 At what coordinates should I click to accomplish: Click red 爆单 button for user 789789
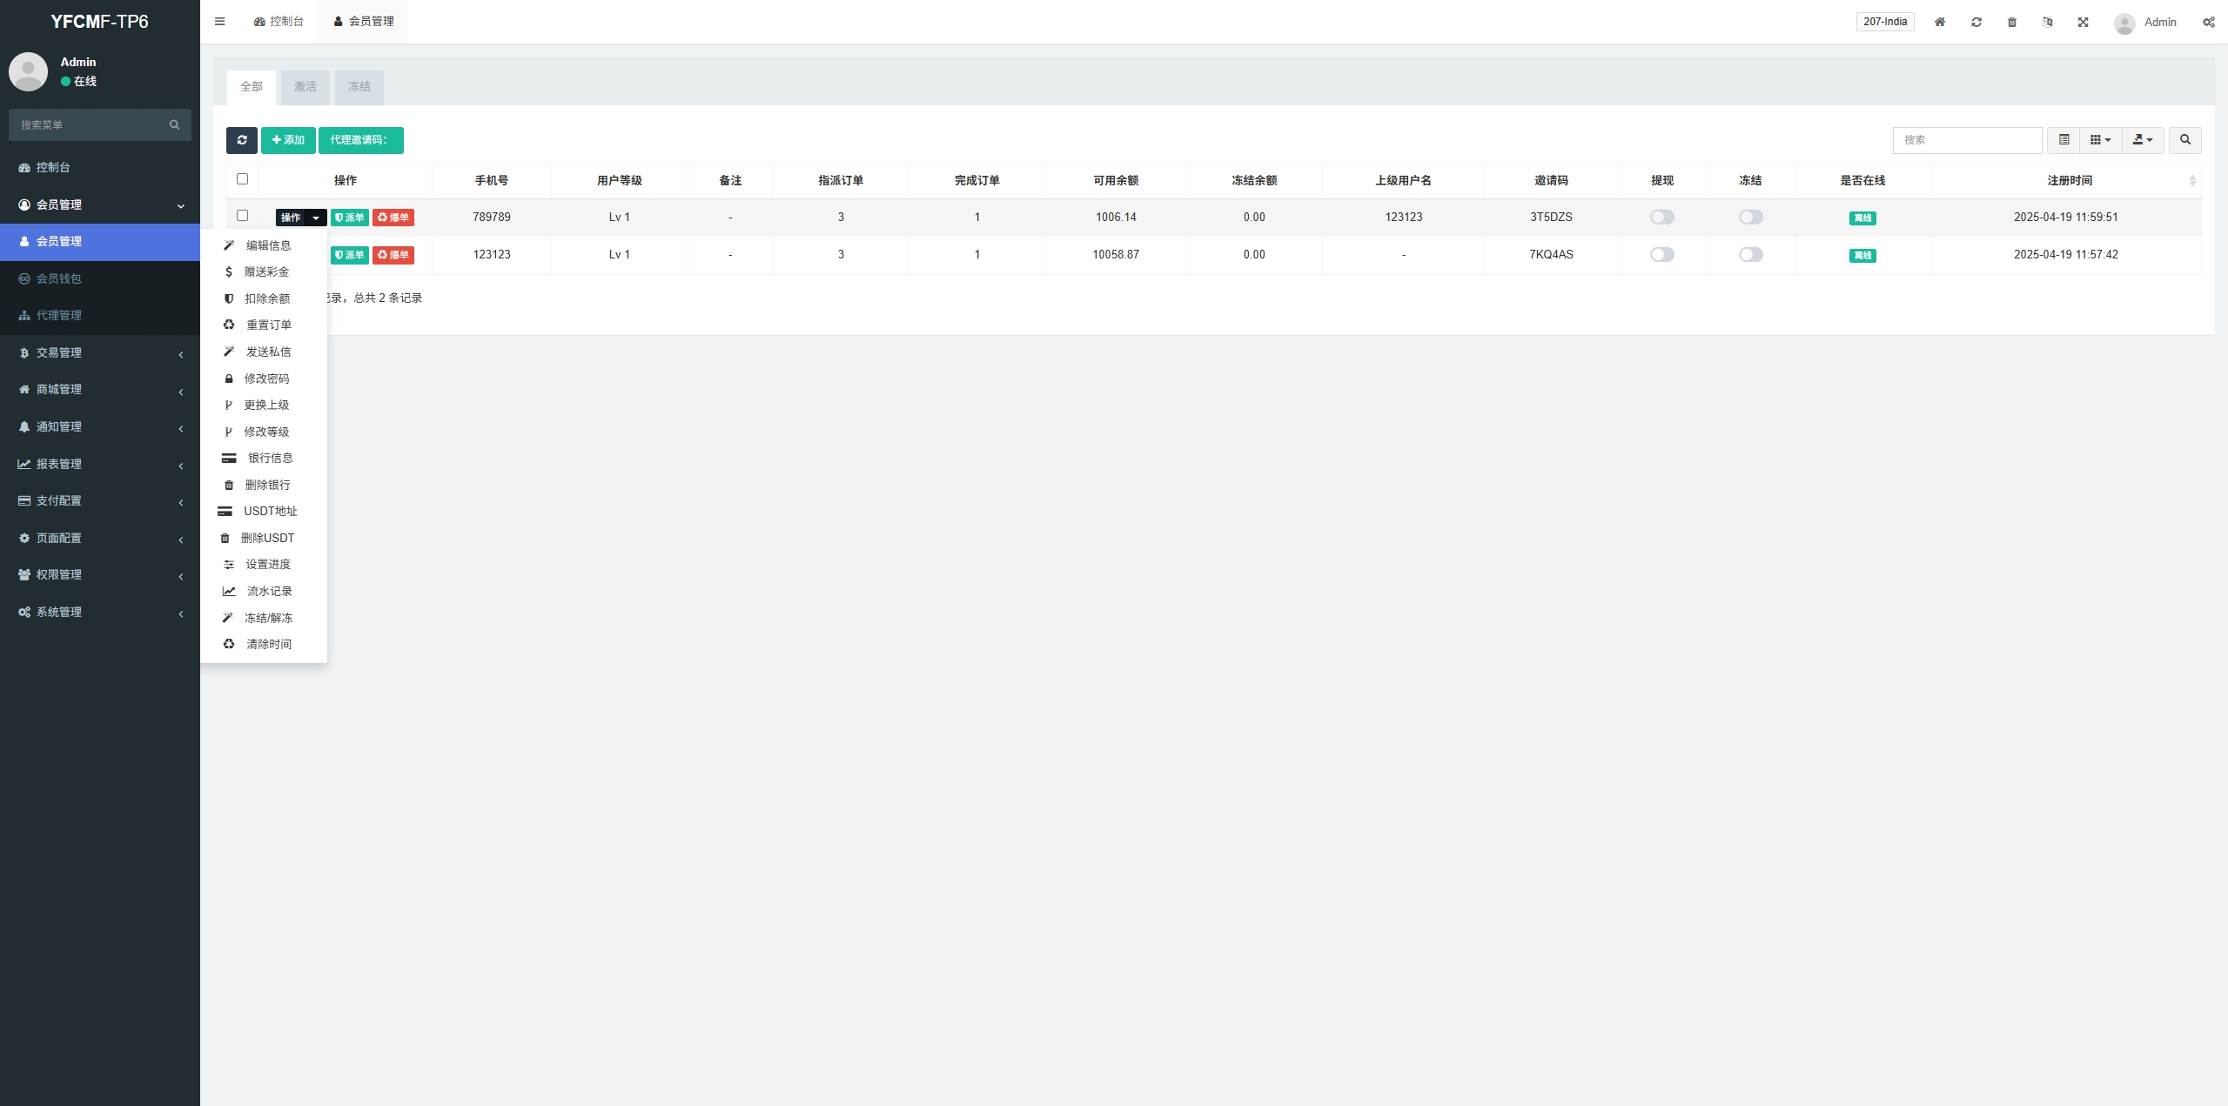pos(393,218)
